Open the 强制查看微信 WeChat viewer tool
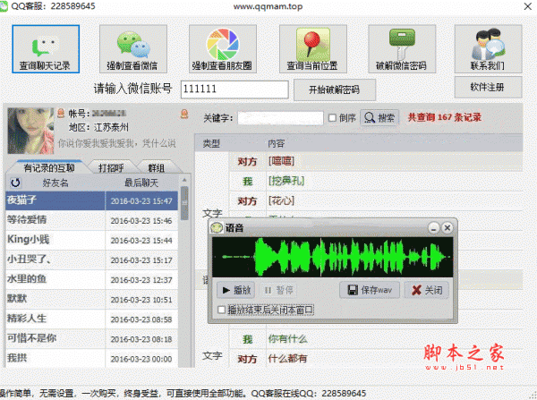The width and height of the screenshot is (537, 400). click(x=133, y=48)
